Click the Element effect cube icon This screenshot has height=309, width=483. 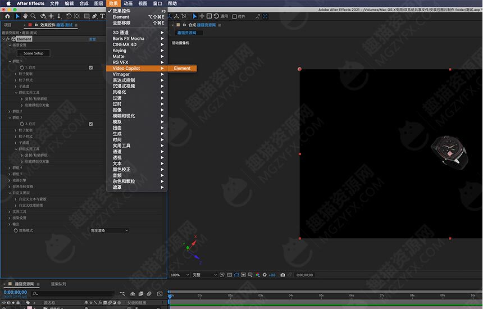click(x=13, y=39)
